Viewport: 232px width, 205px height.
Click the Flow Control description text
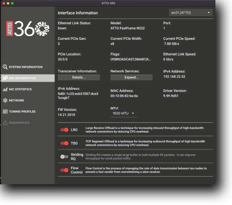(146, 170)
